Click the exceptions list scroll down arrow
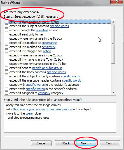The height and width of the screenshot is (150, 124). click(113, 93)
